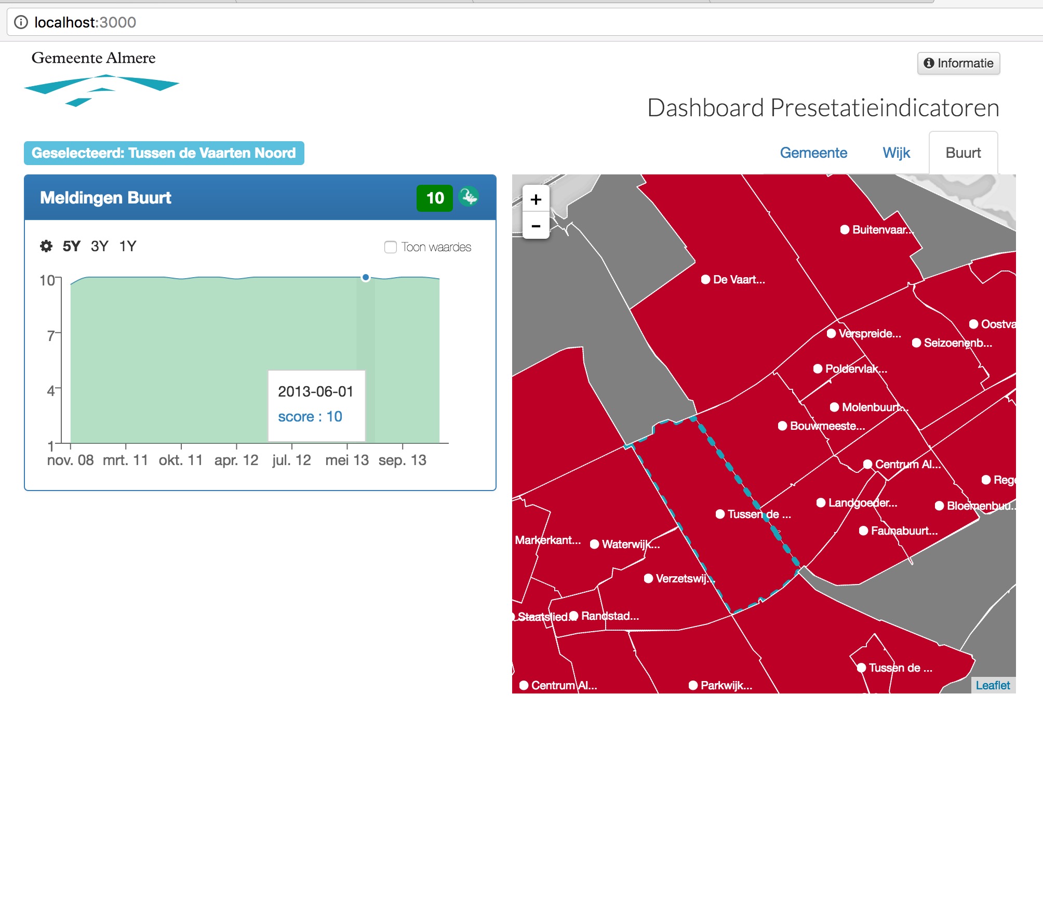Switch chart to 1Y time range
This screenshot has height=898, width=1043.
click(127, 246)
